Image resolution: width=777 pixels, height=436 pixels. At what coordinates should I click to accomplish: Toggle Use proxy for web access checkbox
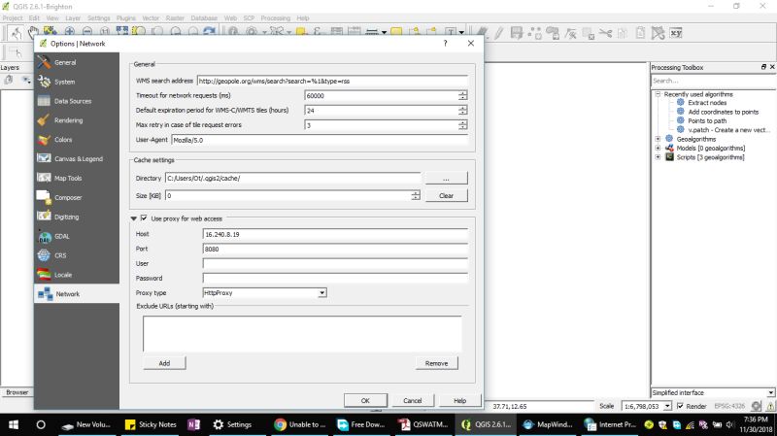point(144,218)
